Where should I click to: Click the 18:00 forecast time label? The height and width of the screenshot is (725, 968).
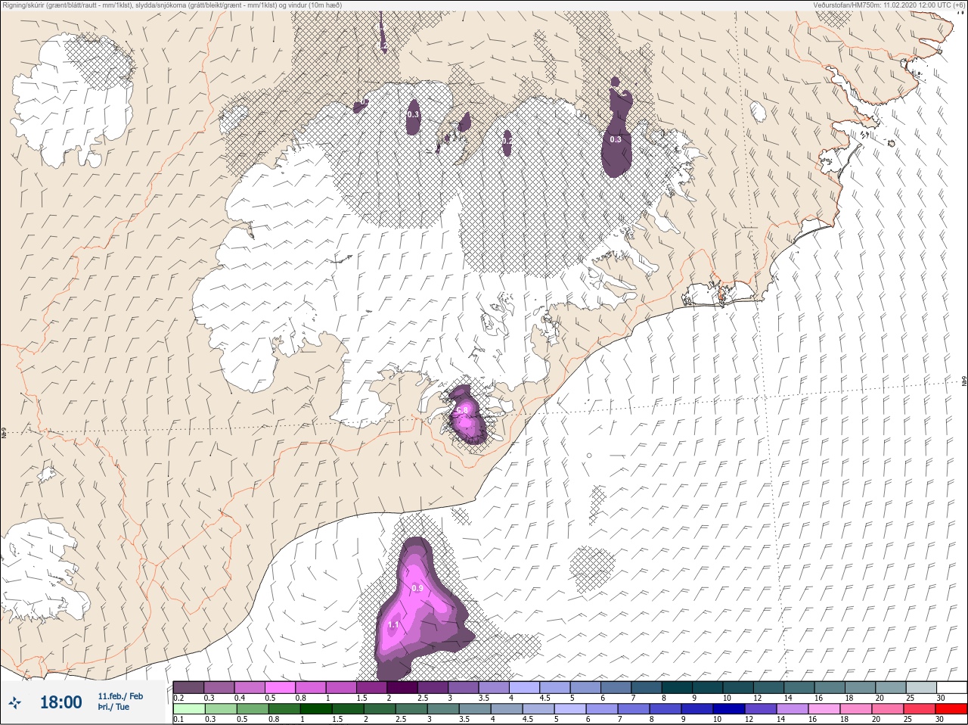click(x=60, y=702)
